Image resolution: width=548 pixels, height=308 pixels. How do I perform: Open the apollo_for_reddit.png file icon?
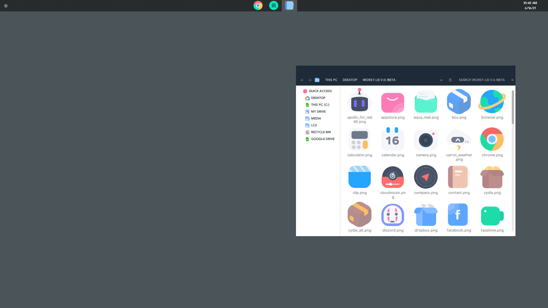(x=359, y=101)
